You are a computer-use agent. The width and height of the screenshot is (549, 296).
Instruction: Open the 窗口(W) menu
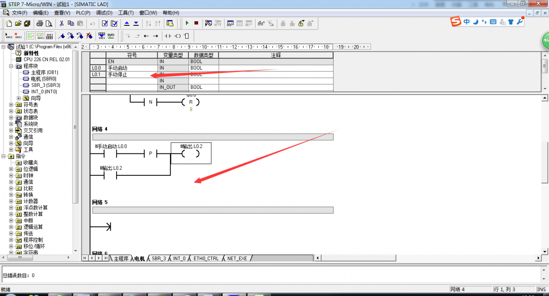(x=148, y=13)
